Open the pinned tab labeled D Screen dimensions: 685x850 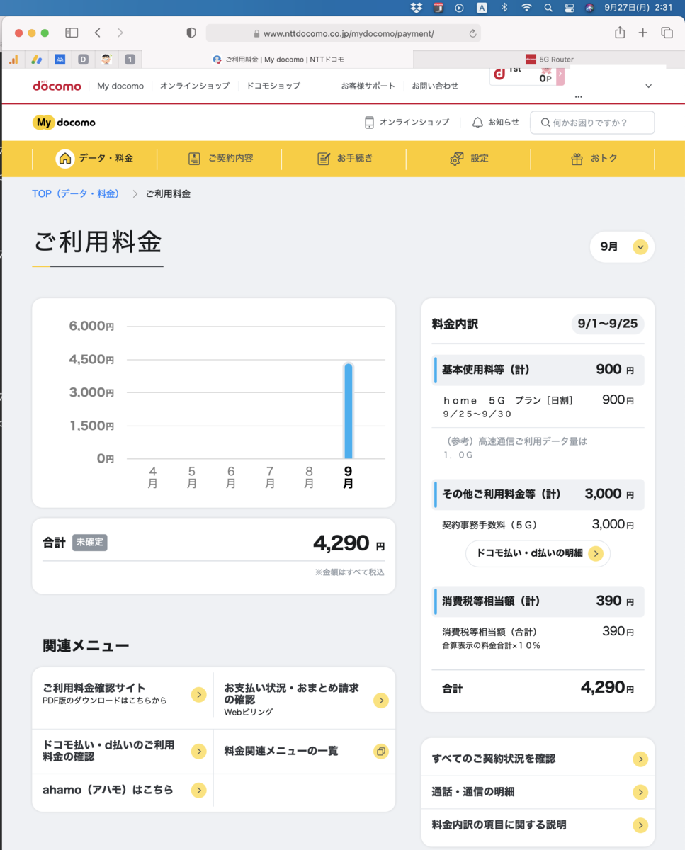[83, 59]
